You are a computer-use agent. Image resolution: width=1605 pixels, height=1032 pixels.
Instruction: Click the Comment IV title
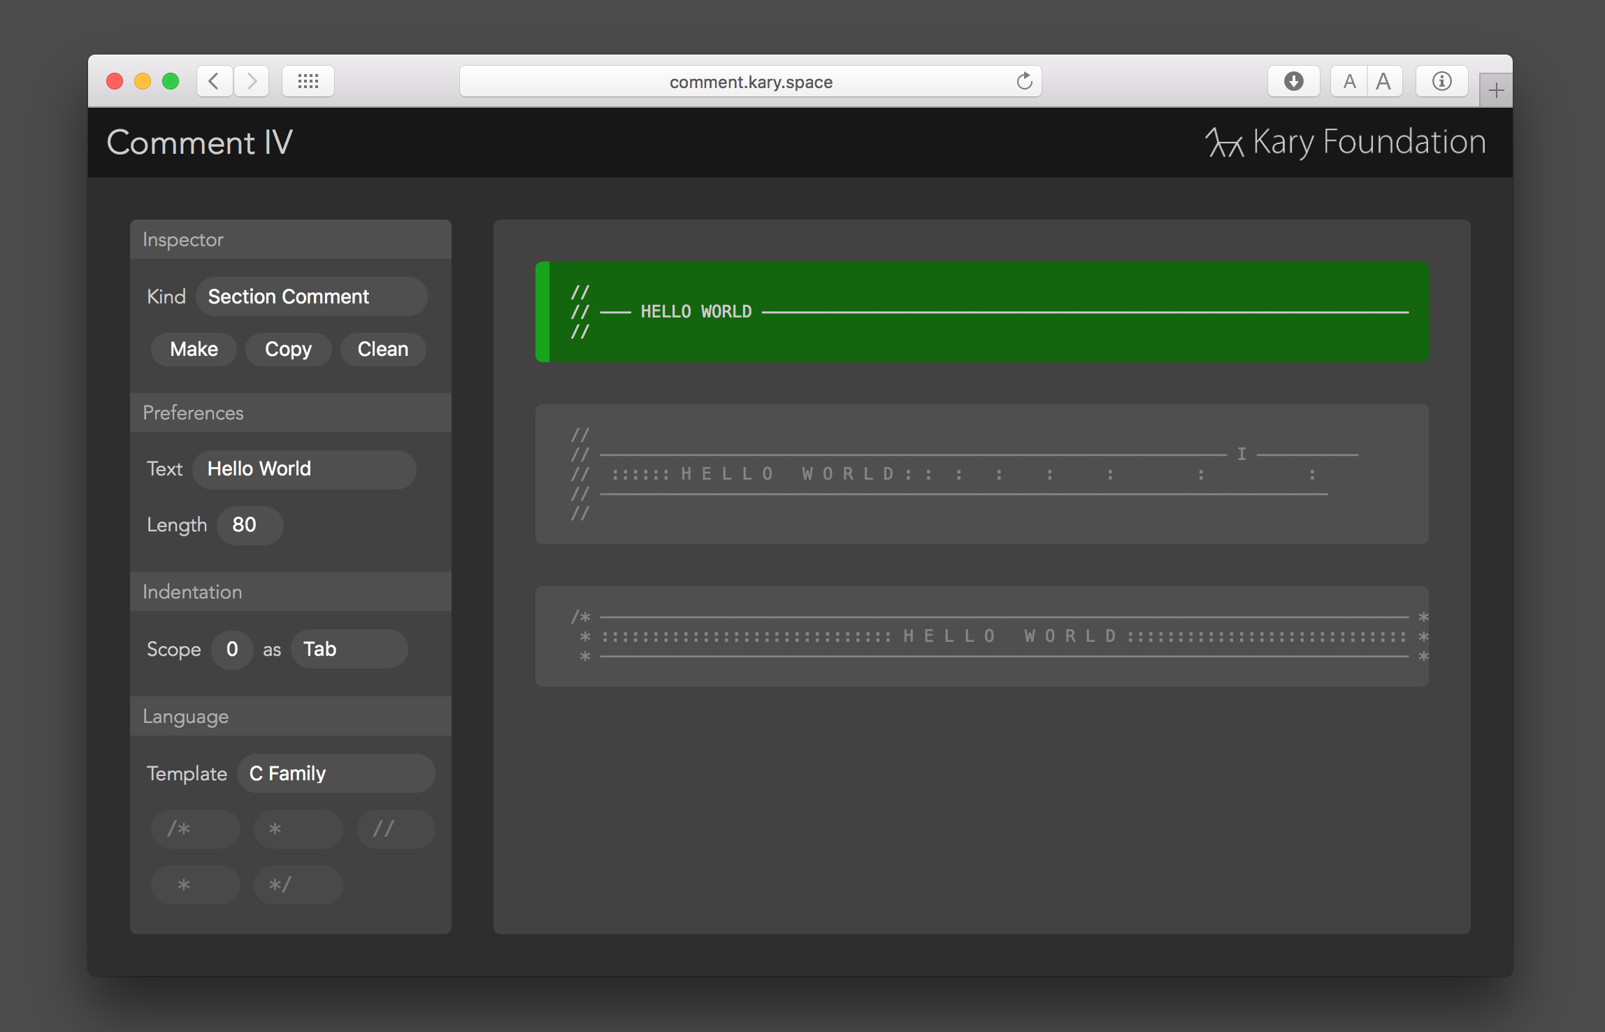[199, 143]
